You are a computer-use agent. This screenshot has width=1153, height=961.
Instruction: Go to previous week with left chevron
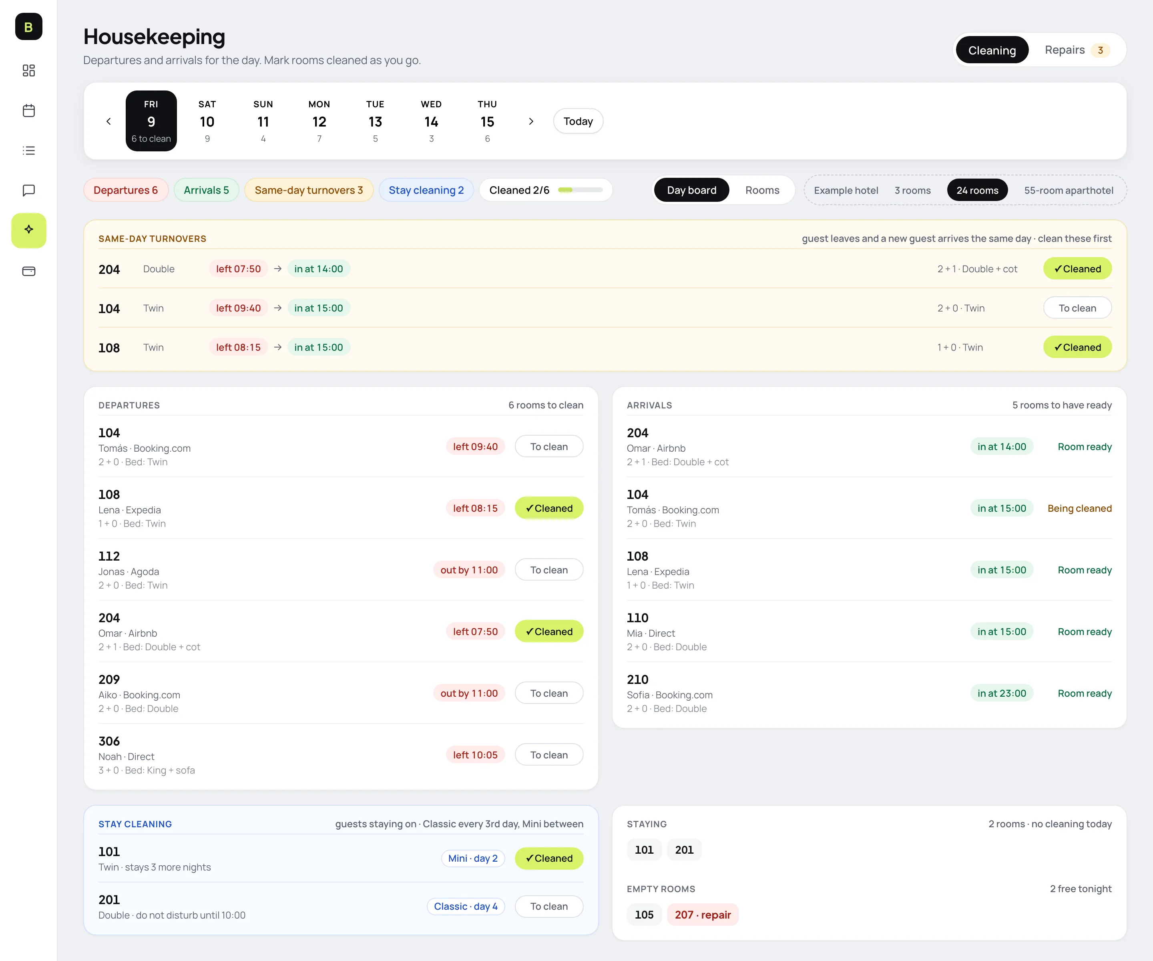click(109, 121)
